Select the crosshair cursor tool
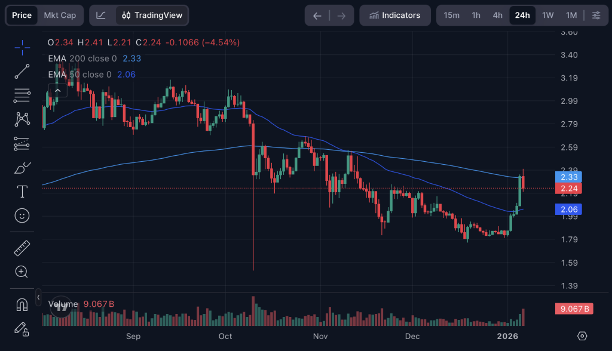The width and height of the screenshot is (612, 351). 22,47
